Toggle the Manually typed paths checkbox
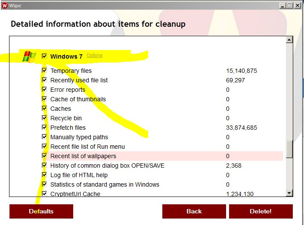Screen dimensions: 304x225 coord(44,137)
